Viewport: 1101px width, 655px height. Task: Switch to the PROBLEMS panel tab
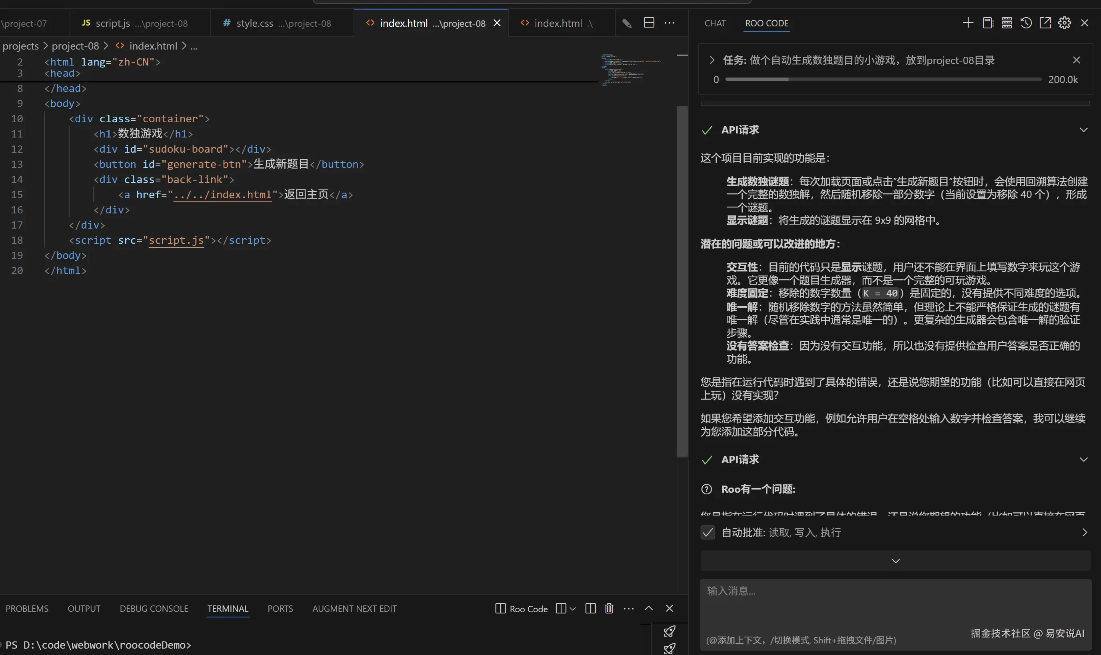click(x=27, y=609)
